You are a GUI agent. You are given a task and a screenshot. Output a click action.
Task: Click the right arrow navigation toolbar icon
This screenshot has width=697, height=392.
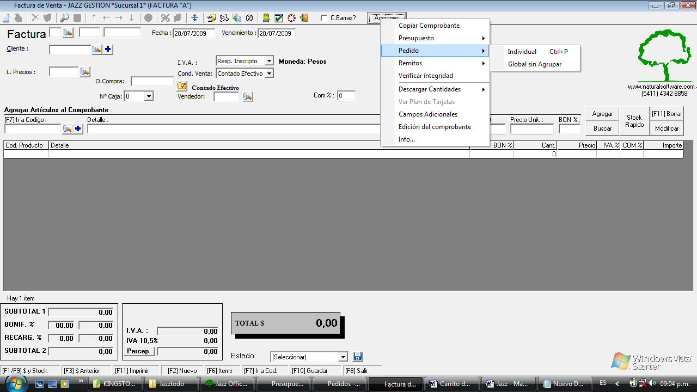(x=119, y=18)
